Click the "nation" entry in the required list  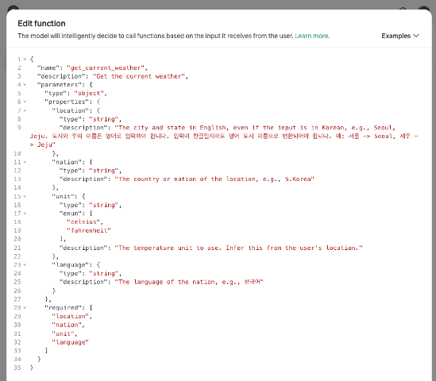(x=67, y=325)
